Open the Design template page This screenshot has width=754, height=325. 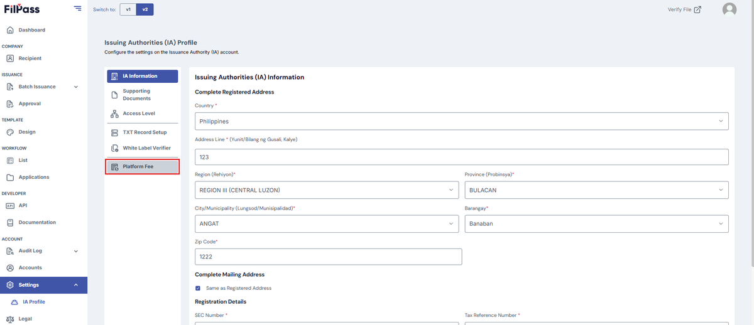27,132
